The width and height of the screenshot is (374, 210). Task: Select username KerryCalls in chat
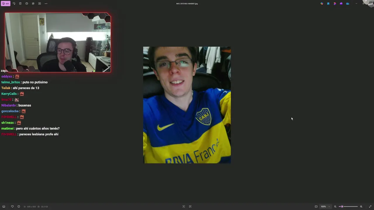pos(9,94)
